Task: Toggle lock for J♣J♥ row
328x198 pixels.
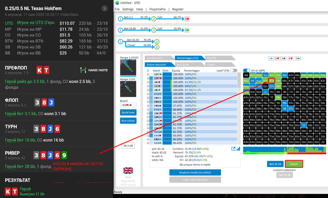Action: tap(148, 86)
